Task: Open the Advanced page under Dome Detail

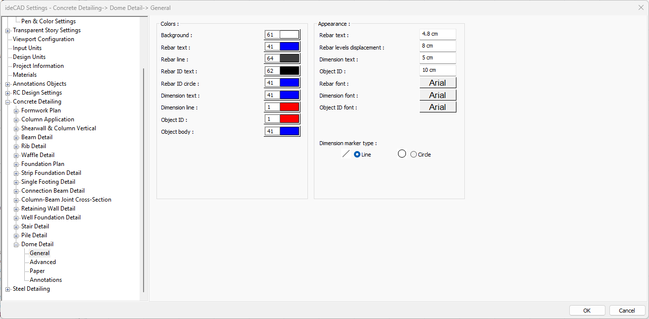Action: [43, 262]
